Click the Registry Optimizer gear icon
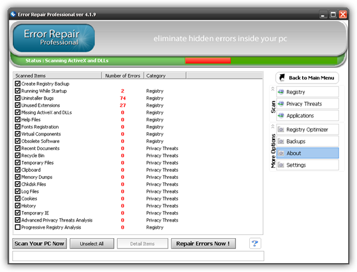This screenshot has width=357, height=272. (281, 130)
